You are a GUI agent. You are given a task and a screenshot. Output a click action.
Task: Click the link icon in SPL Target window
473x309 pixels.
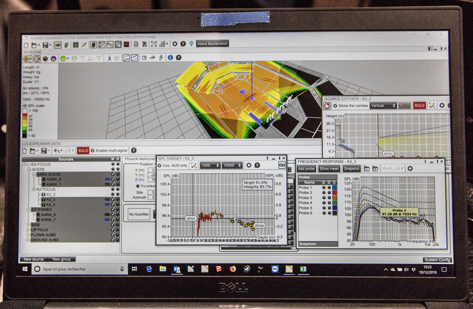point(282,165)
